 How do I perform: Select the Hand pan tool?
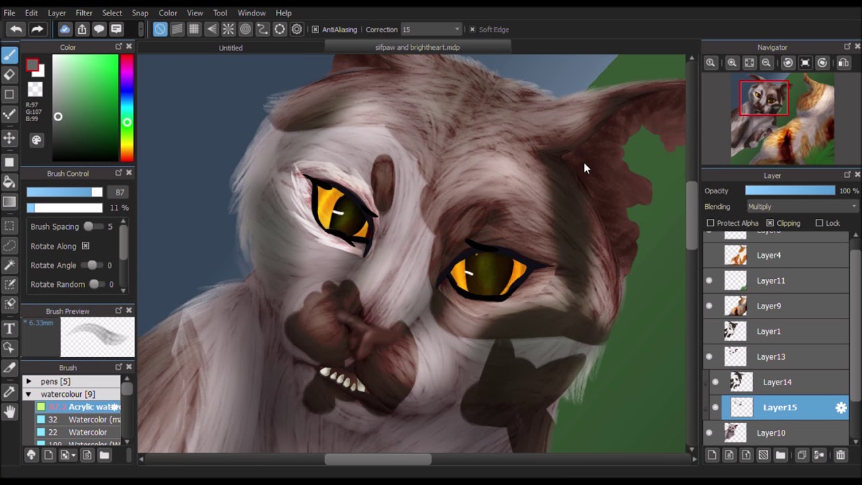(x=9, y=412)
